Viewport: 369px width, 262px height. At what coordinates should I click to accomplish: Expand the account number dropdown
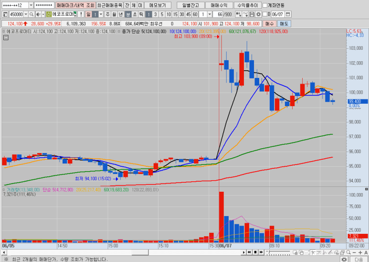click(31, 5)
